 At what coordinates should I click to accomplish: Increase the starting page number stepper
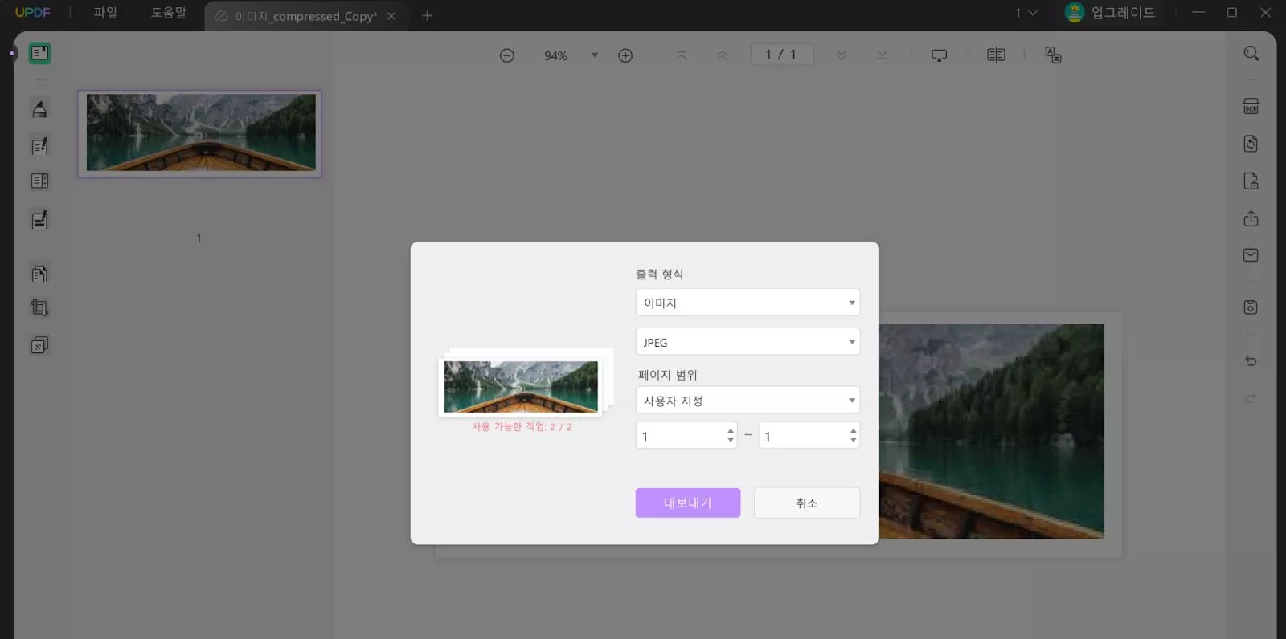730,431
